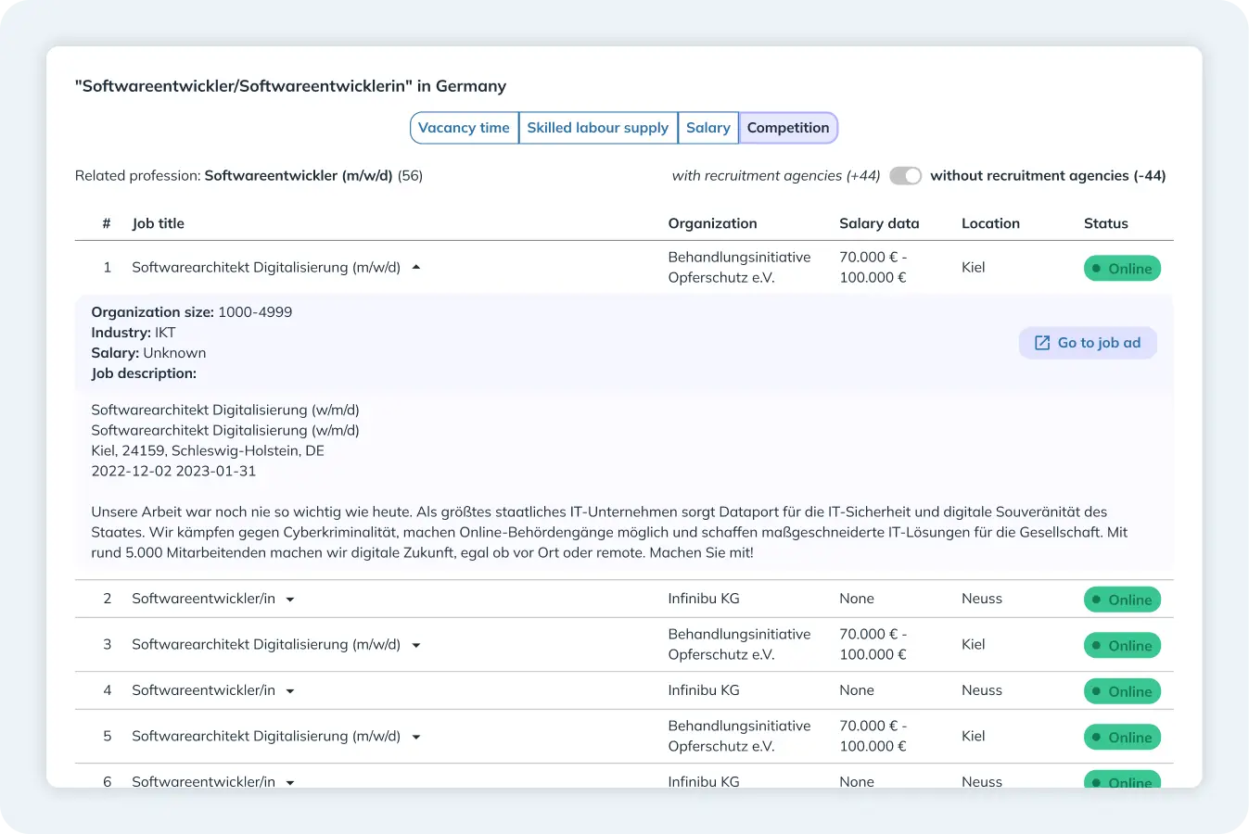Toggle the recruitment agencies switch
1249x834 pixels.
coord(905,176)
